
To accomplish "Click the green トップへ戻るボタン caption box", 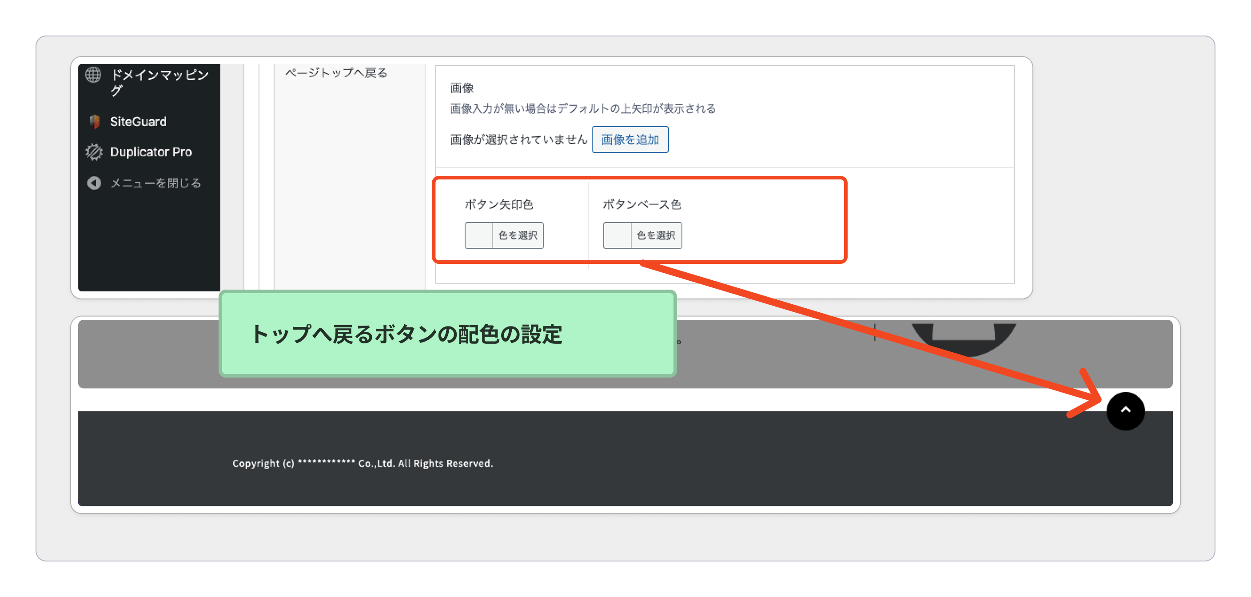I will click(x=447, y=334).
